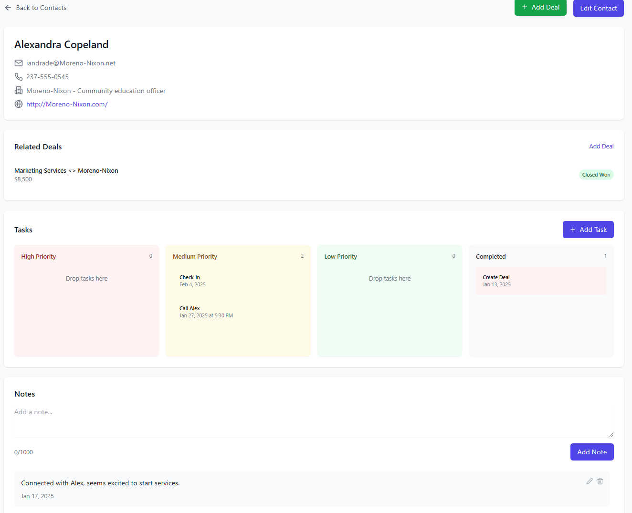Viewport: 632px width, 513px height.
Task: Edit the note with pencil icon
Action: [x=590, y=481]
